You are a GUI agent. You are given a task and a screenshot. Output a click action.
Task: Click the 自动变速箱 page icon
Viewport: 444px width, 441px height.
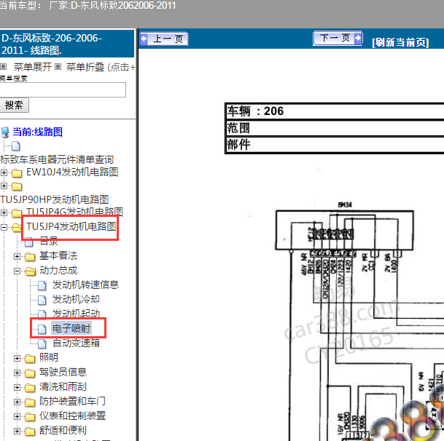(42, 343)
